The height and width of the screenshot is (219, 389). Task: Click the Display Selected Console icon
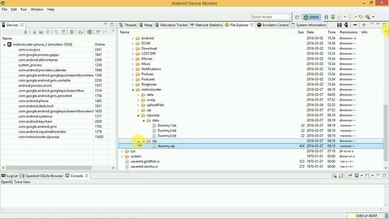[x=357, y=176]
